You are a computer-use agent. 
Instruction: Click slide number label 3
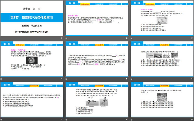coord(192,38)
